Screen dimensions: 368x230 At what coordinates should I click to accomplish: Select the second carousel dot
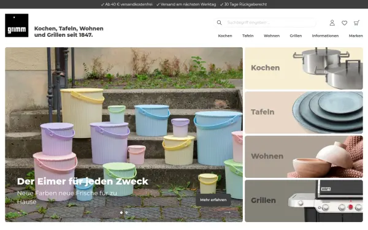(126, 213)
